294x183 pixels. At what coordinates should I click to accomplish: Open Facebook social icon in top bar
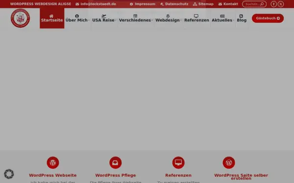(273, 4)
